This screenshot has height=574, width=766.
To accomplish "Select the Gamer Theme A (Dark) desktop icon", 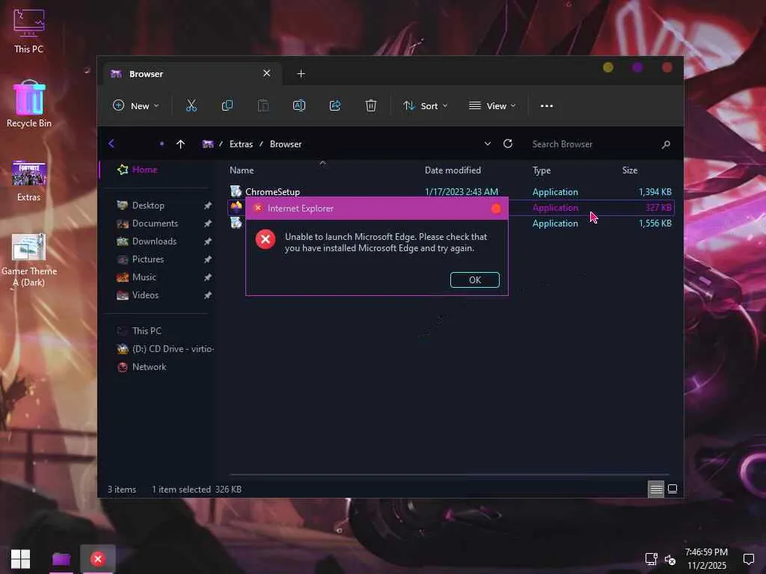I will pyautogui.click(x=29, y=259).
